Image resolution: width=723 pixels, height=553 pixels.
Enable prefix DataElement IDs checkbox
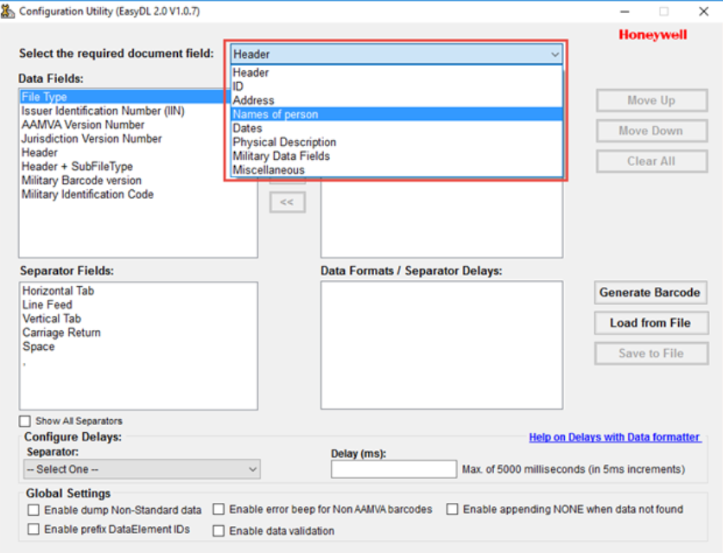pyautogui.click(x=34, y=529)
